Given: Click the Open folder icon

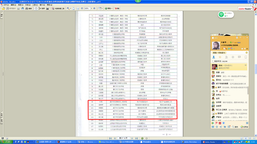Looking at the screenshot, I should 3,9.
